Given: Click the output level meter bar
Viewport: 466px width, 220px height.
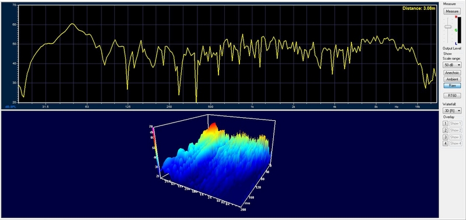Looking at the screenshot, I should [x=460, y=31].
